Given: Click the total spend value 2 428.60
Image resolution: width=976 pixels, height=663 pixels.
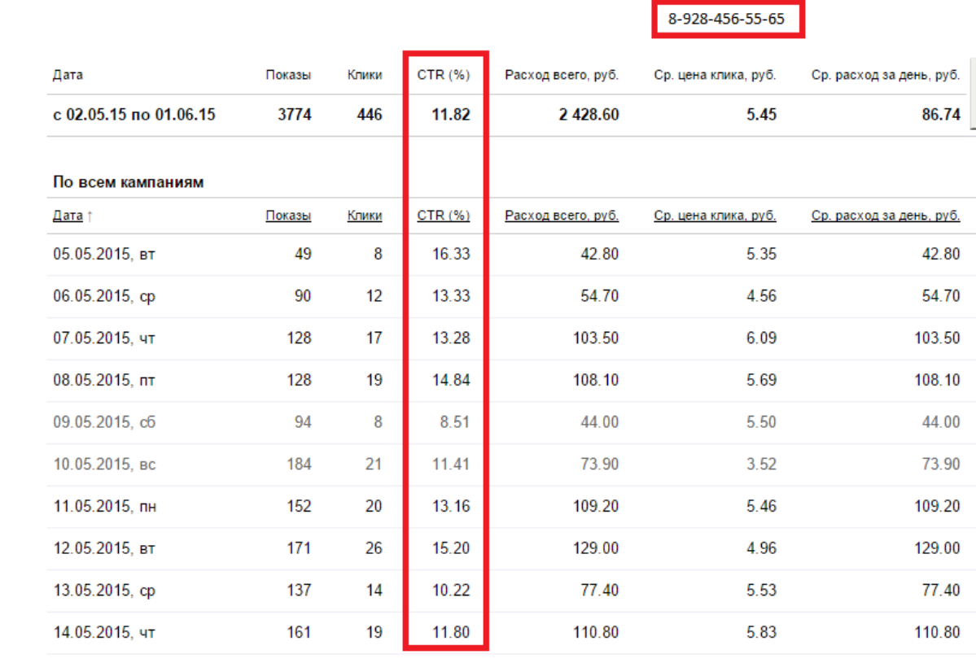Looking at the screenshot, I should (x=589, y=115).
